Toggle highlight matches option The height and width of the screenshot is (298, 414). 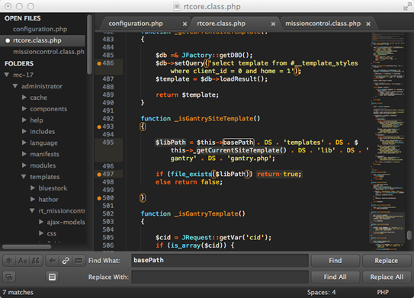click(x=53, y=277)
